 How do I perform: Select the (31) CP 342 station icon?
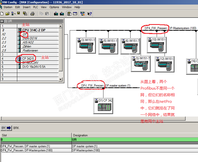pos(103,106)
